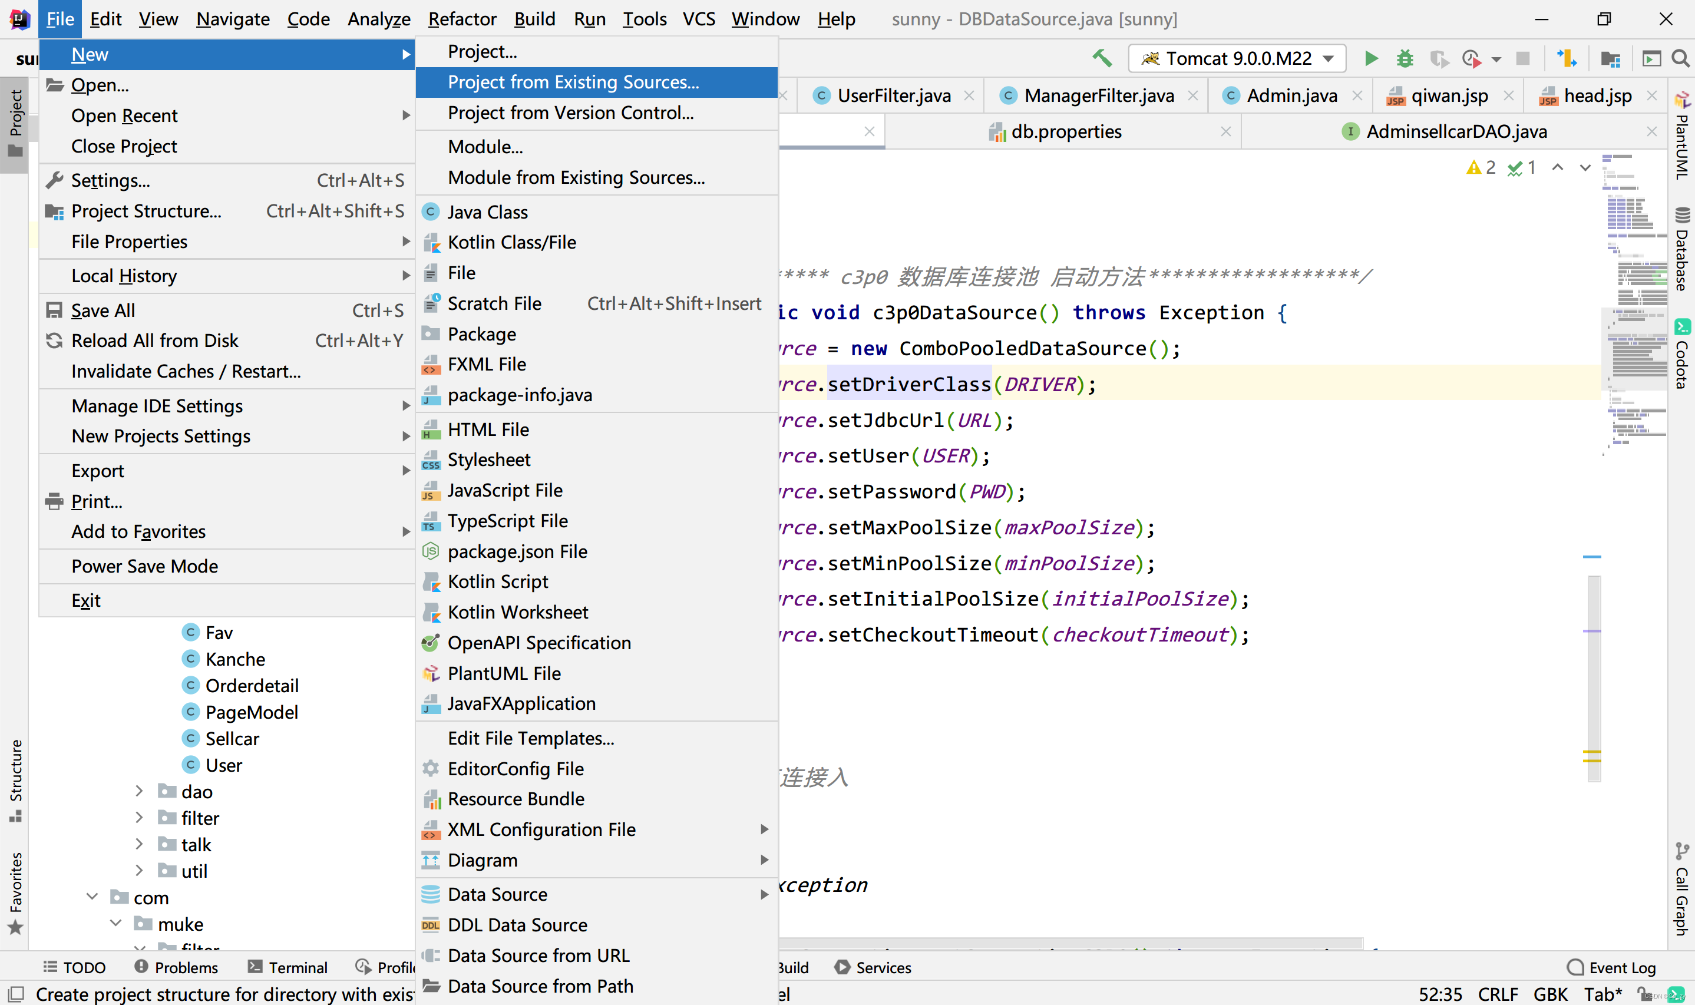Open dropdown arrow next to profiler run

pyautogui.click(x=1496, y=59)
